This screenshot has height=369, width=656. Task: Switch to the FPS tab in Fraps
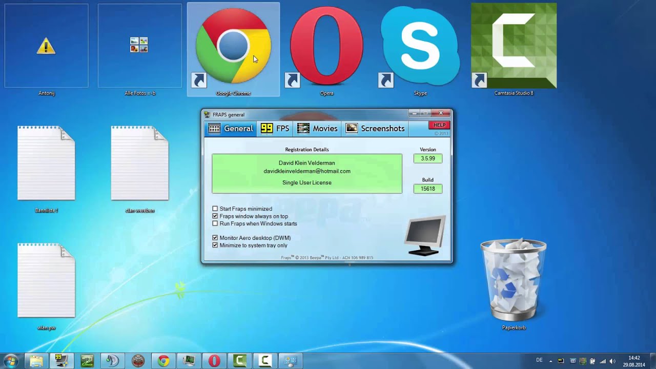275,129
